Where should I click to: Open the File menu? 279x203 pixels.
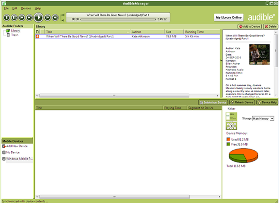click(x=6, y=8)
